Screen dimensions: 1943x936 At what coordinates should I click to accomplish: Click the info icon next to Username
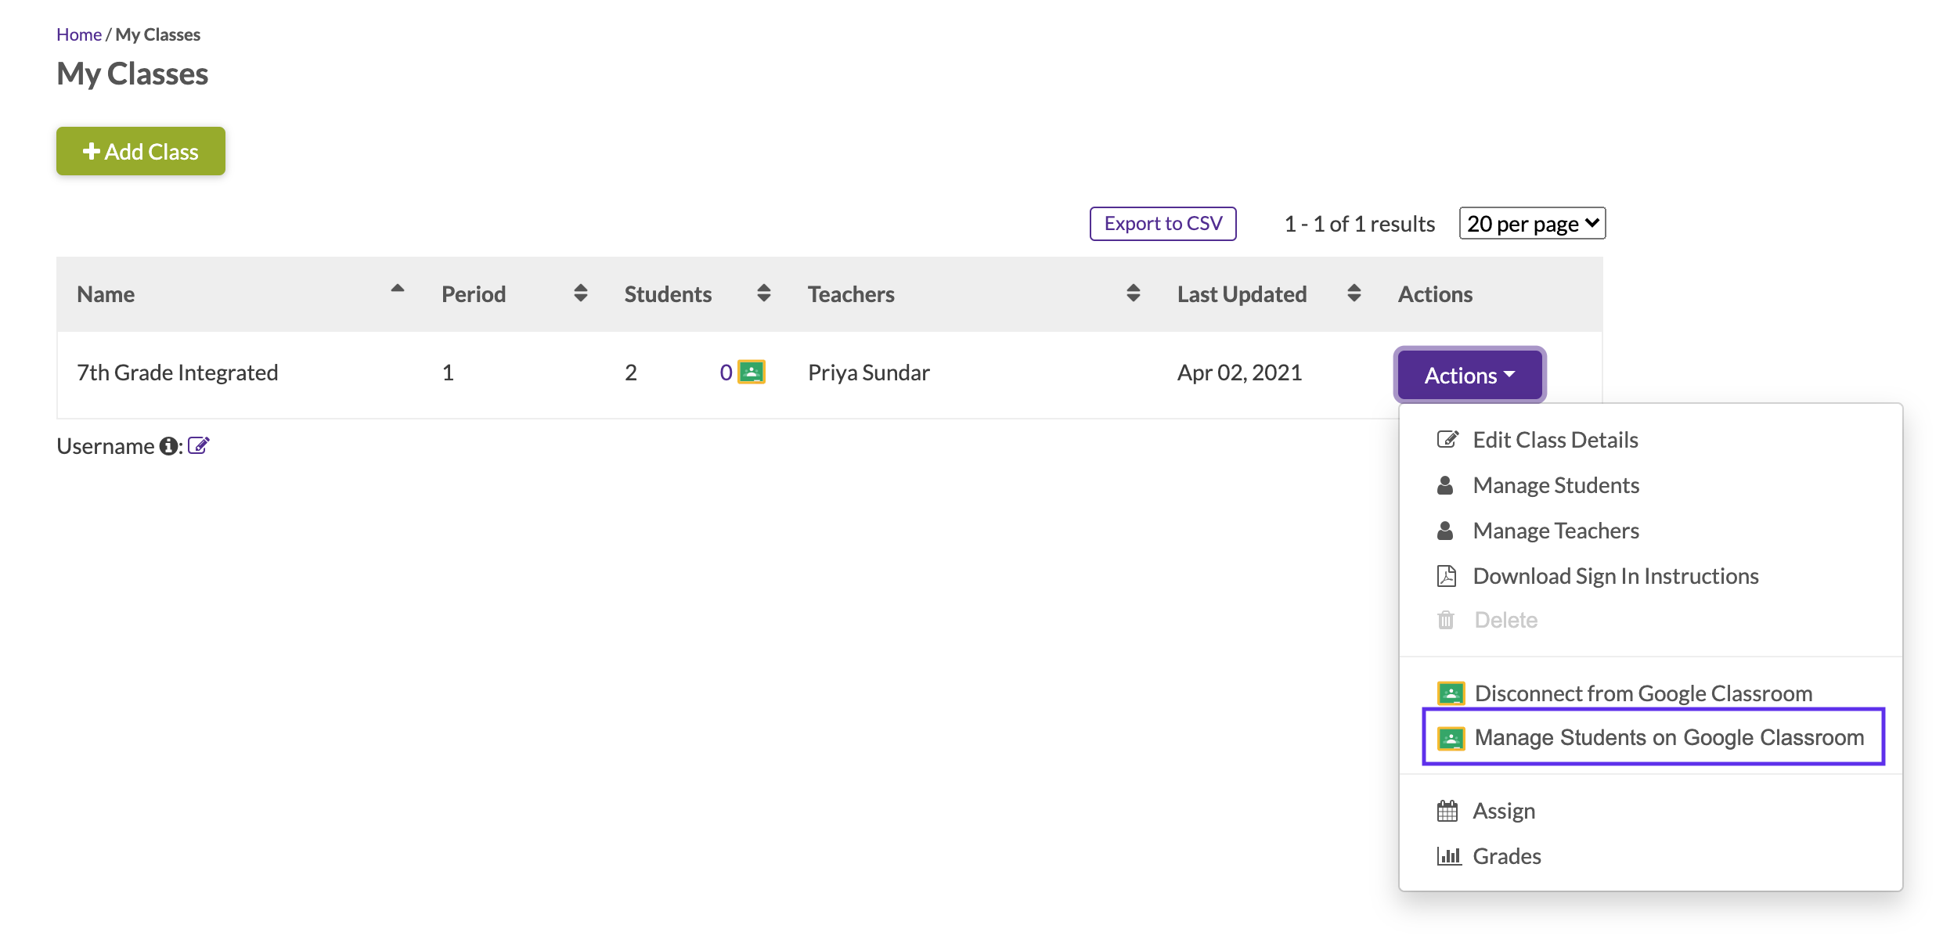(x=169, y=446)
